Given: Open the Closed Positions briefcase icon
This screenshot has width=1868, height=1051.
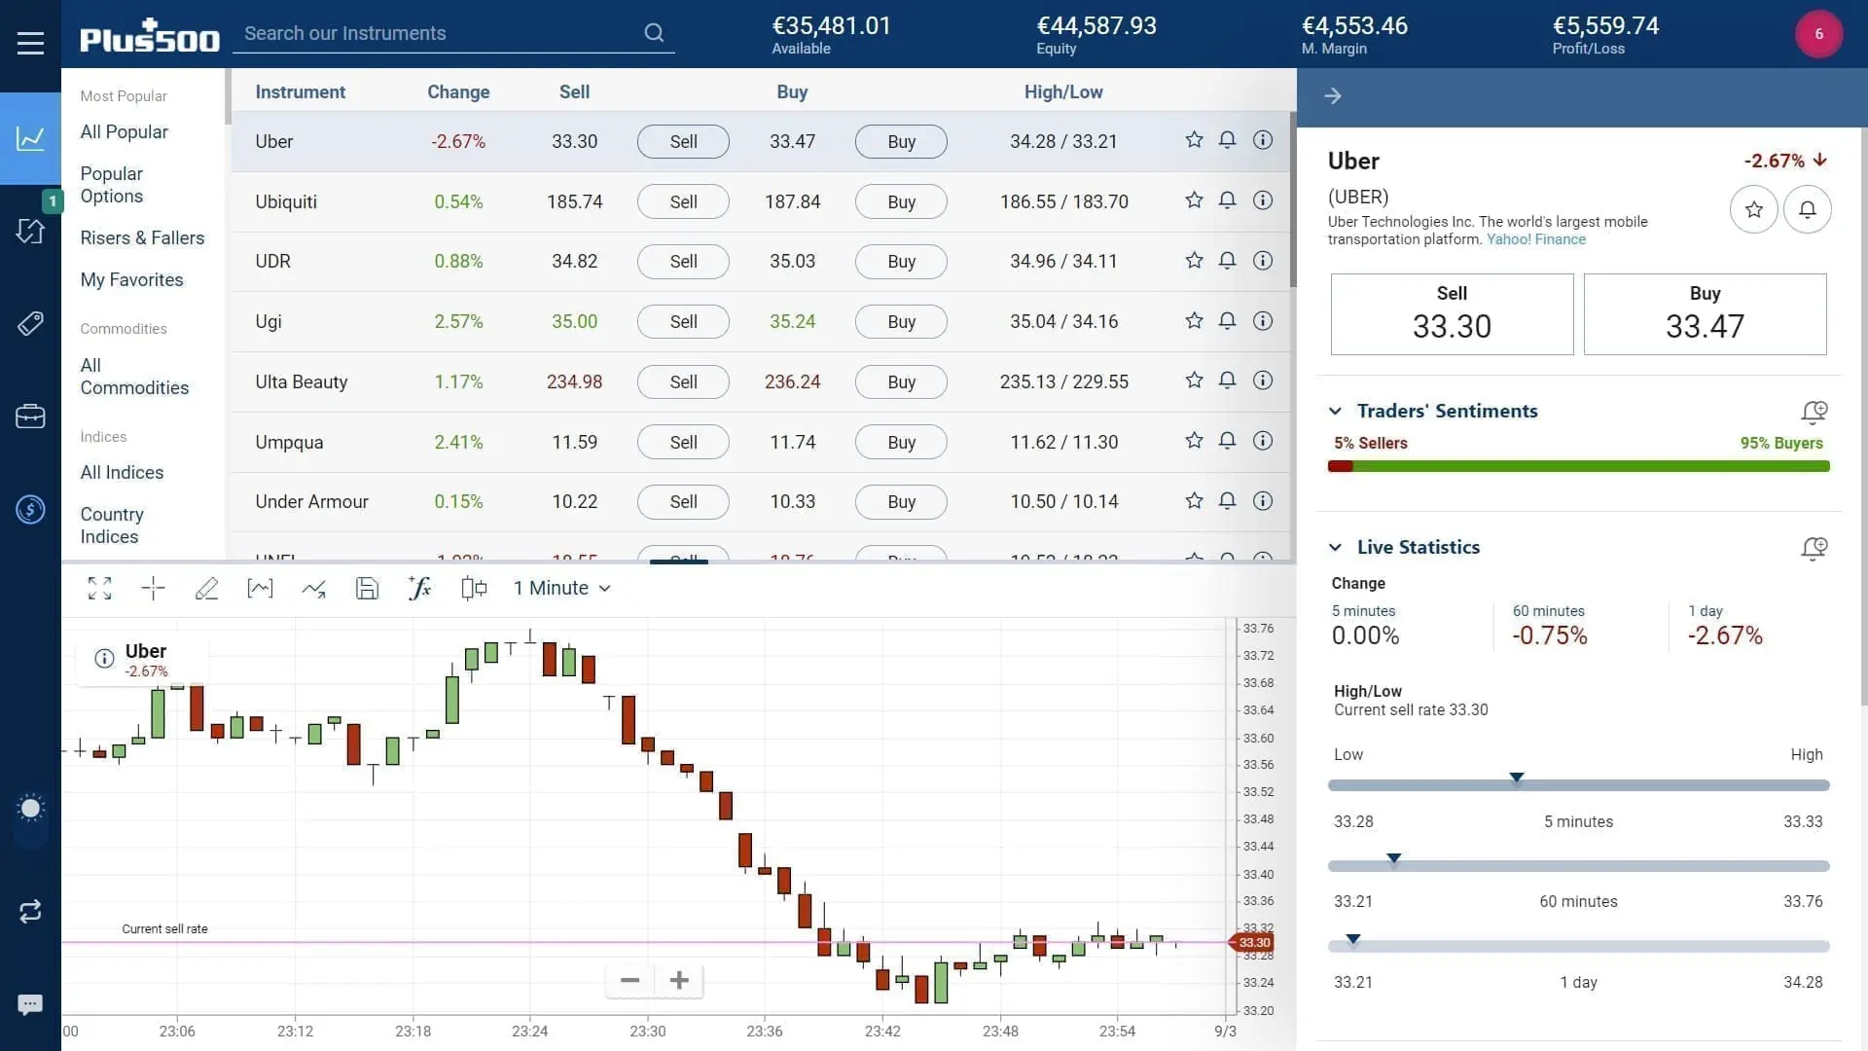Looking at the screenshot, I should point(30,416).
